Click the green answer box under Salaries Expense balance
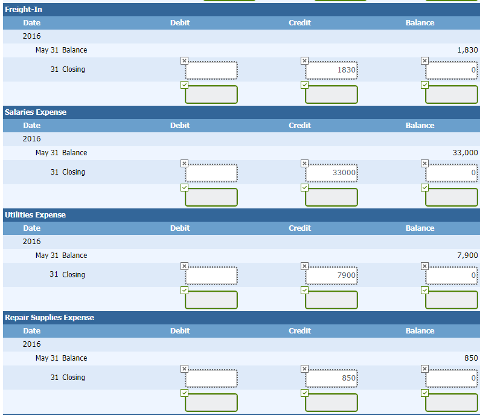This screenshot has height=415, width=480. pos(452,197)
